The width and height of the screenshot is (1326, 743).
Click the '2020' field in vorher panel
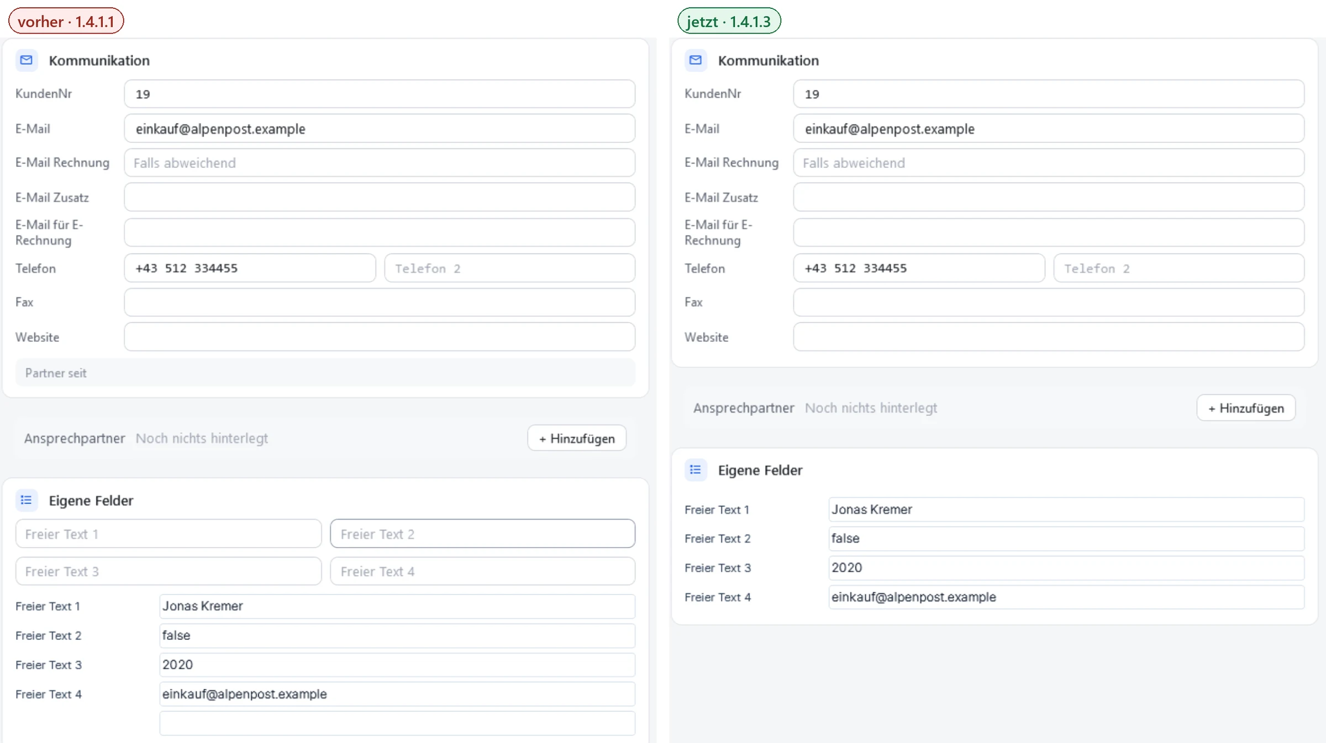pos(397,665)
